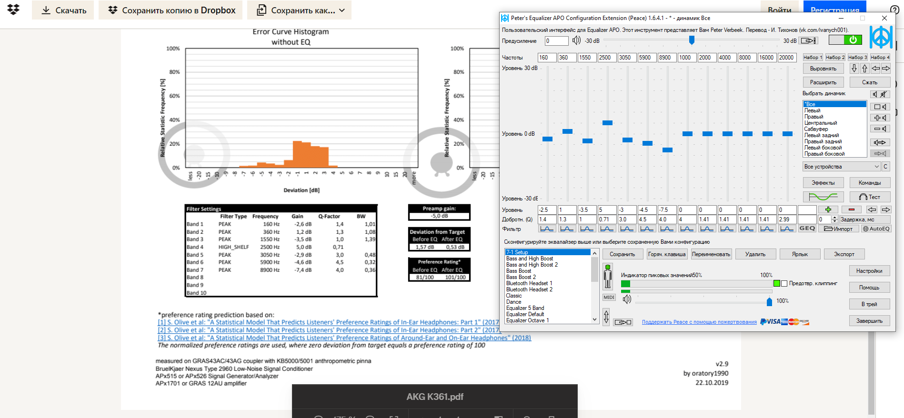Screen dimensions: 904x418
Task: Click the plus-with-speaker icon
Action: (880, 118)
